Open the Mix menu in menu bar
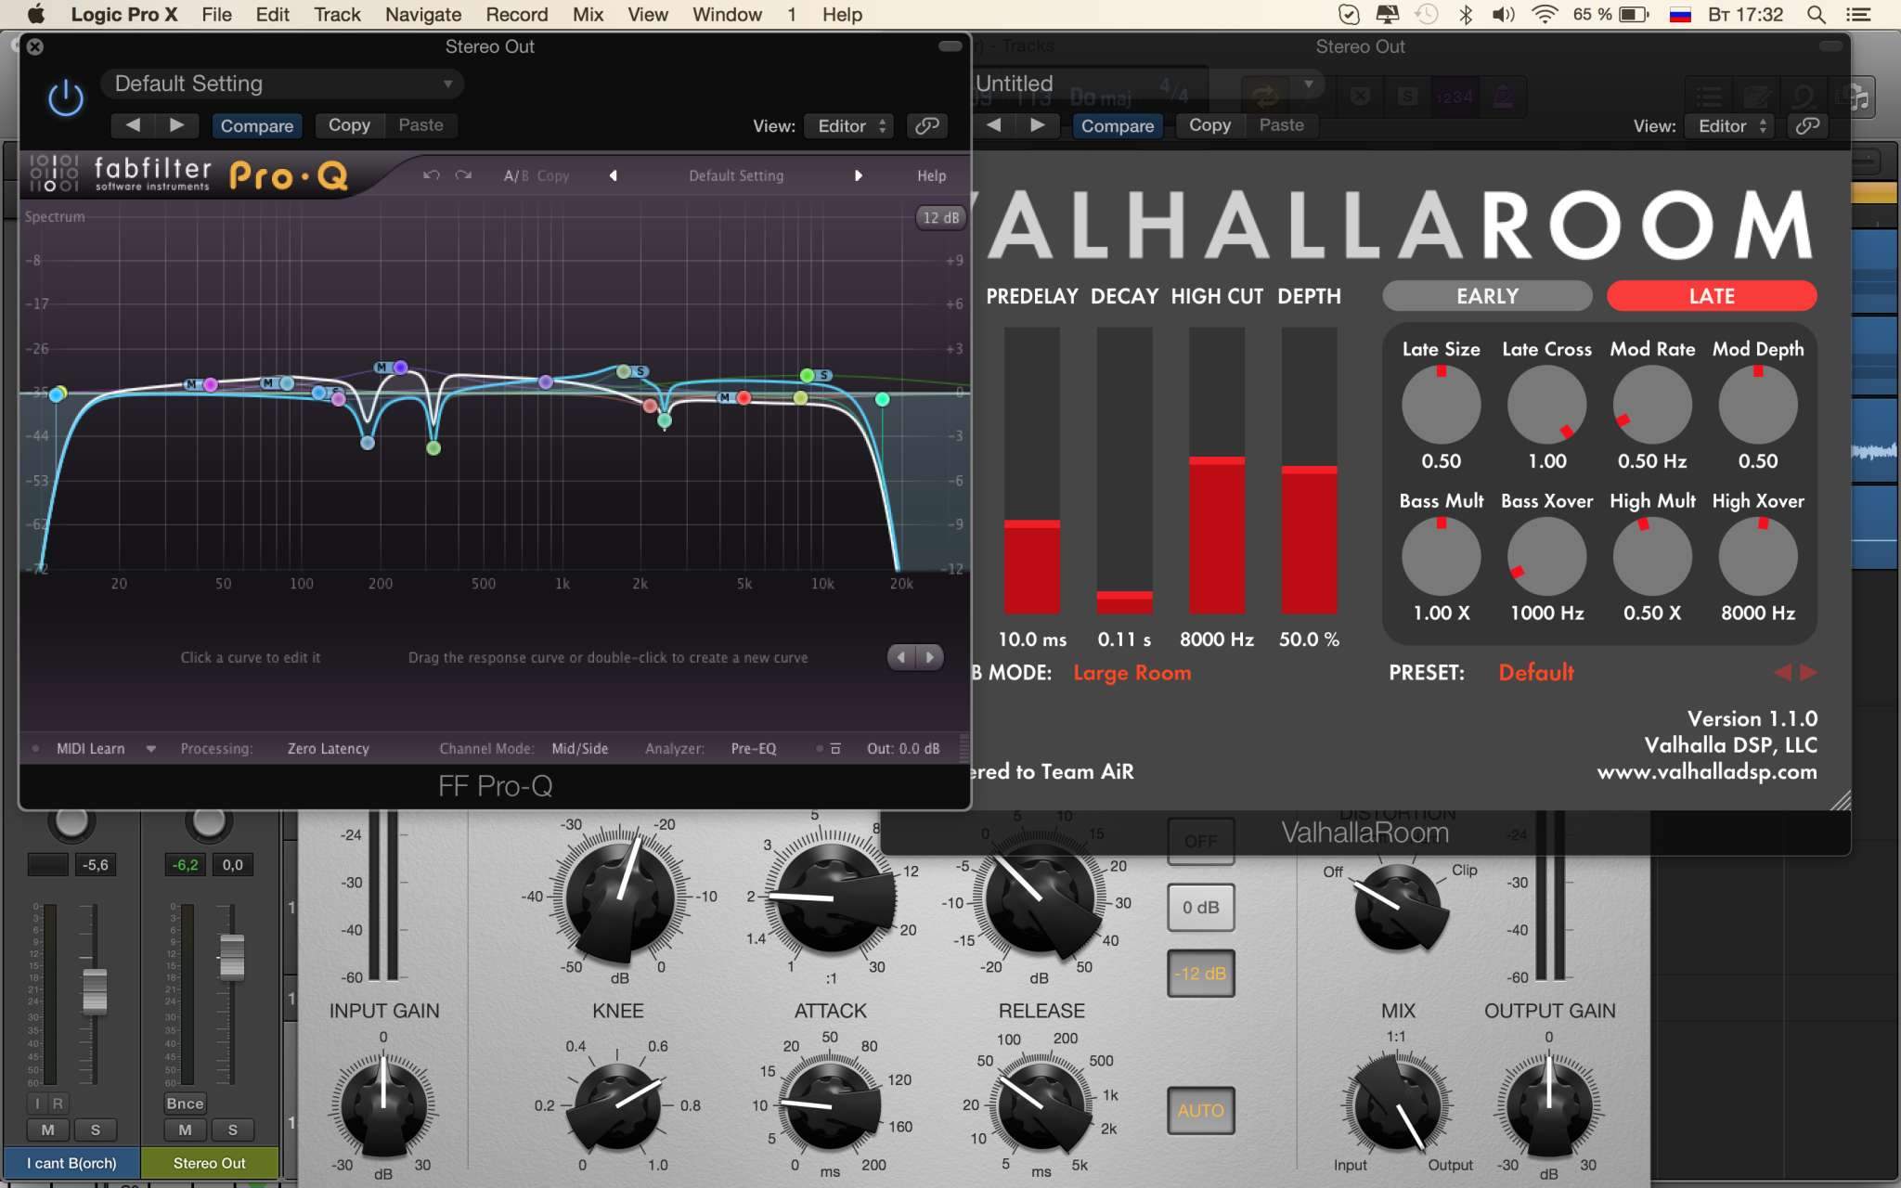The width and height of the screenshot is (1901, 1188). coord(588,15)
